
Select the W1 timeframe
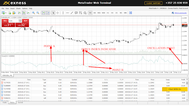(x=121, y=13)
